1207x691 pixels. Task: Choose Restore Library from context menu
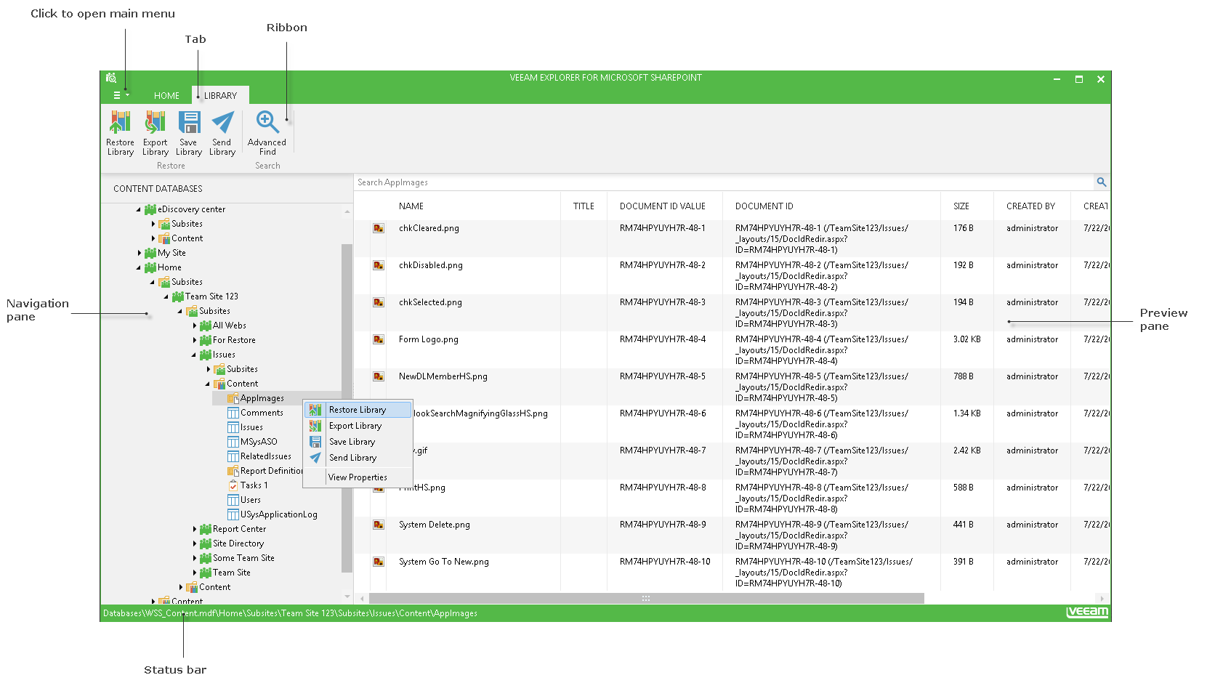pos(358,410)
